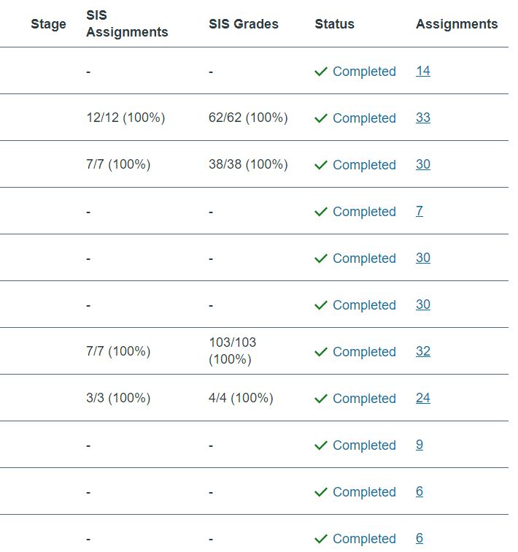Click the checkmark icon in the 38/38 grades row
The height and width of the screenshot is (552, 518).
[x=320, y=165]
